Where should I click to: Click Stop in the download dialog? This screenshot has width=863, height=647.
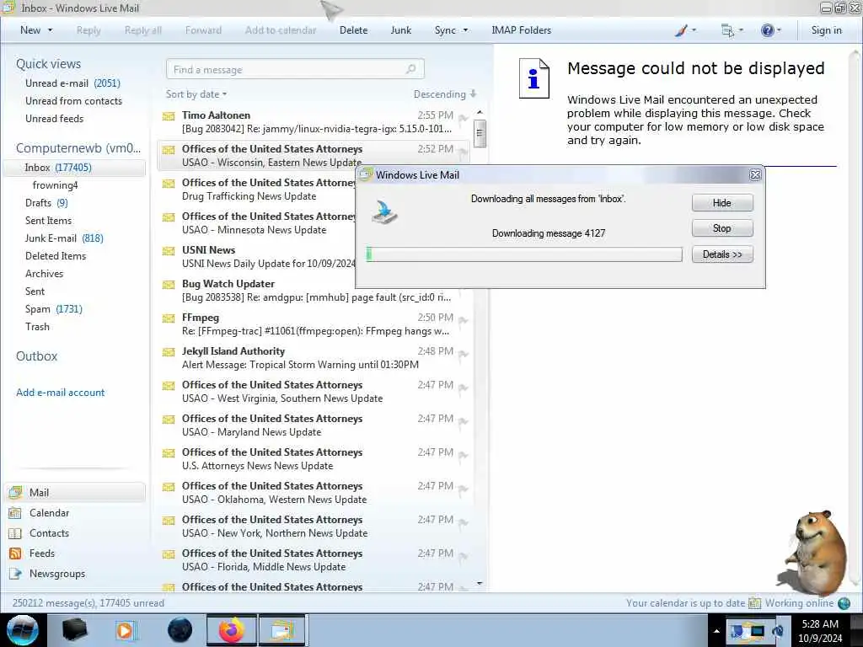(722, 227)
